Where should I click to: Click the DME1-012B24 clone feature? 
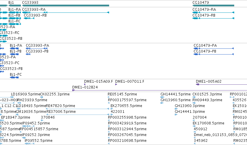160,90
